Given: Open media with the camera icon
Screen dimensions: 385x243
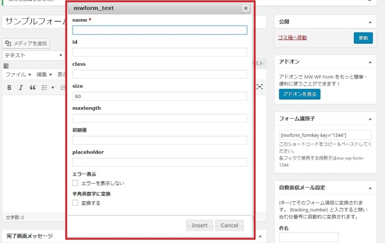Looking at the screenshot, I should pos(6,65).
